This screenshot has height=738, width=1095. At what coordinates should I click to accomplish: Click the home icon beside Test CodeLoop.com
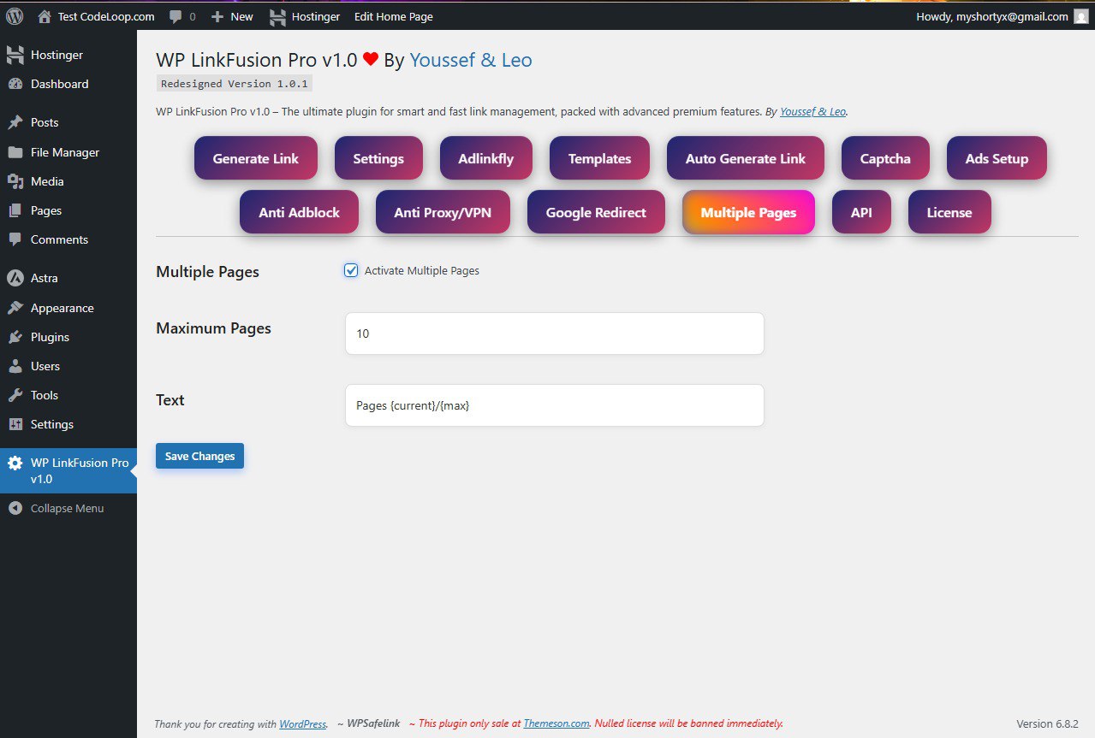pyautogui.click(x=45, y=16)
